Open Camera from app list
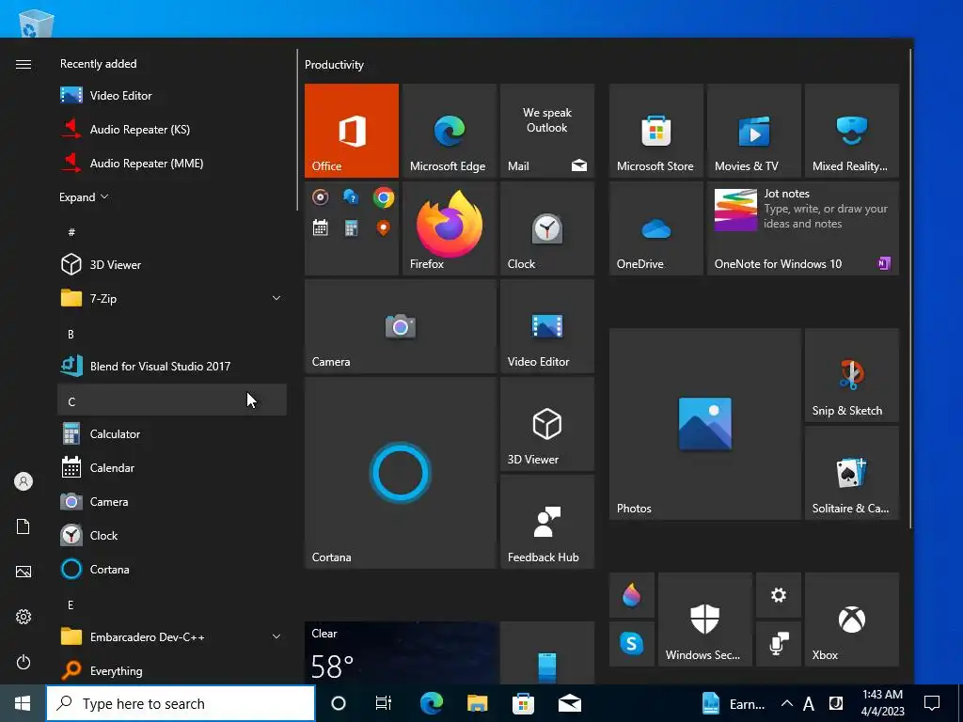 [172, 502]
